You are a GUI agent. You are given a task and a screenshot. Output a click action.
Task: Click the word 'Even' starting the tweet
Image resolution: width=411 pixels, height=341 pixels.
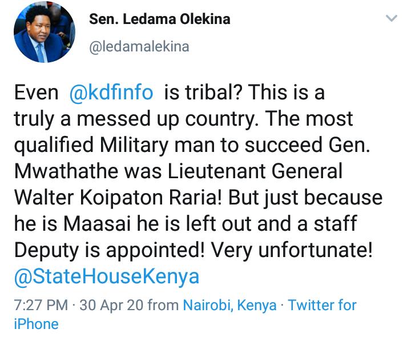[36, 93]
